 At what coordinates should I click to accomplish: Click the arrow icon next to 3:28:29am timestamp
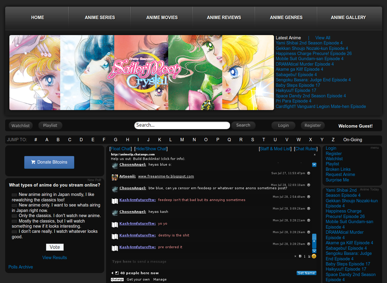[309, 244]
